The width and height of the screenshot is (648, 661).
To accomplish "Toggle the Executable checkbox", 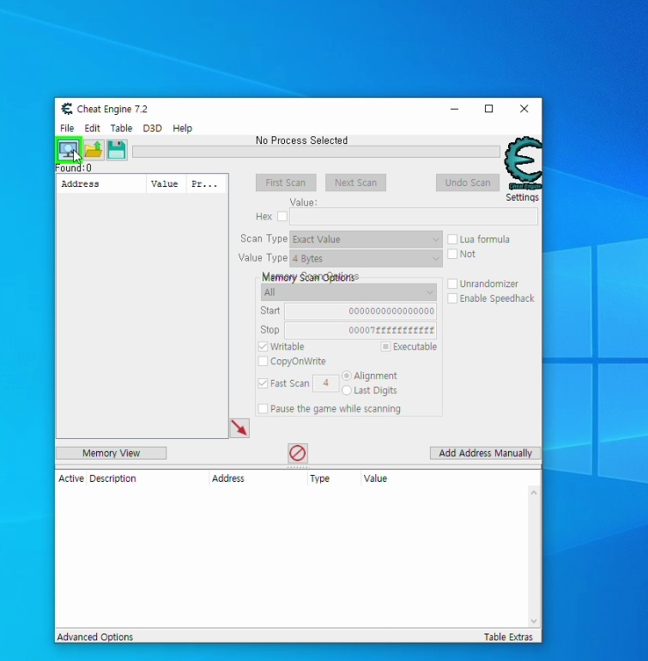I will [x=385, y=346].
